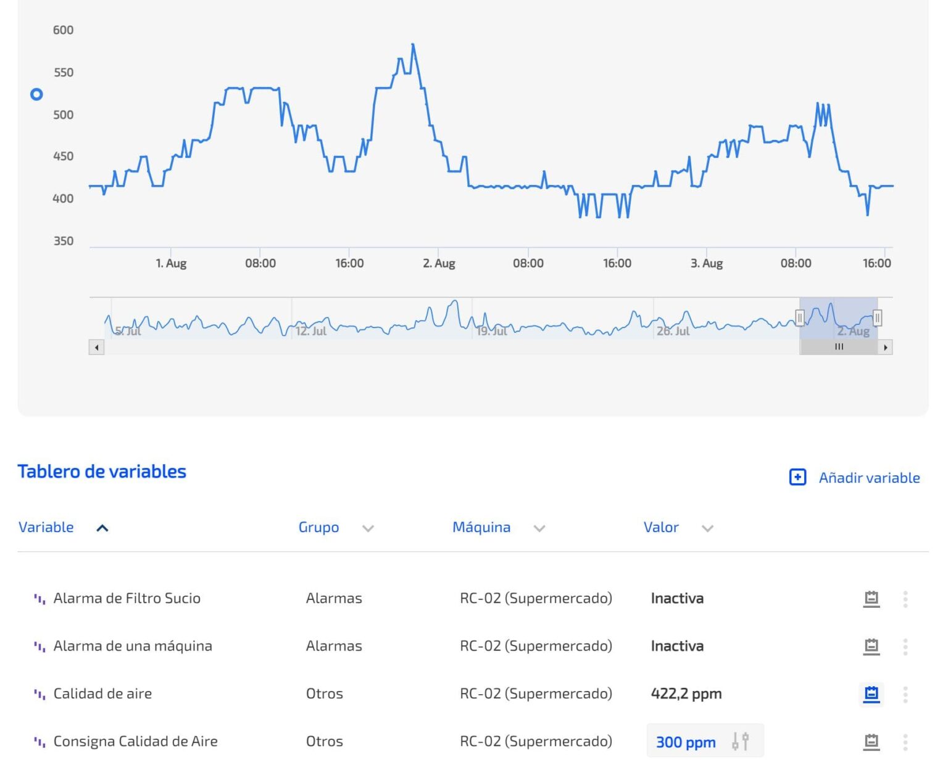
Task: Click the clipboard icon for Consigna Calidad de Aire
Action: 870,741
